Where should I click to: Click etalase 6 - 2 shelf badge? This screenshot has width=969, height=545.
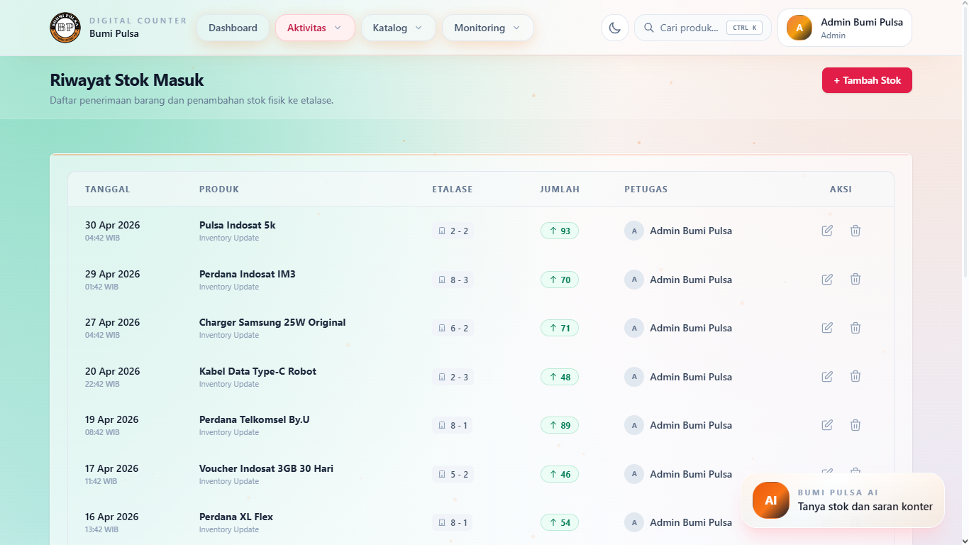coord(453,328)
